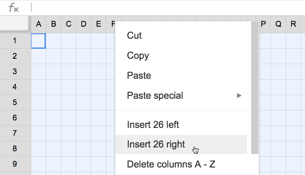Select row 9 header
Screen dimensions: 305x175
(x=15, y=164)
